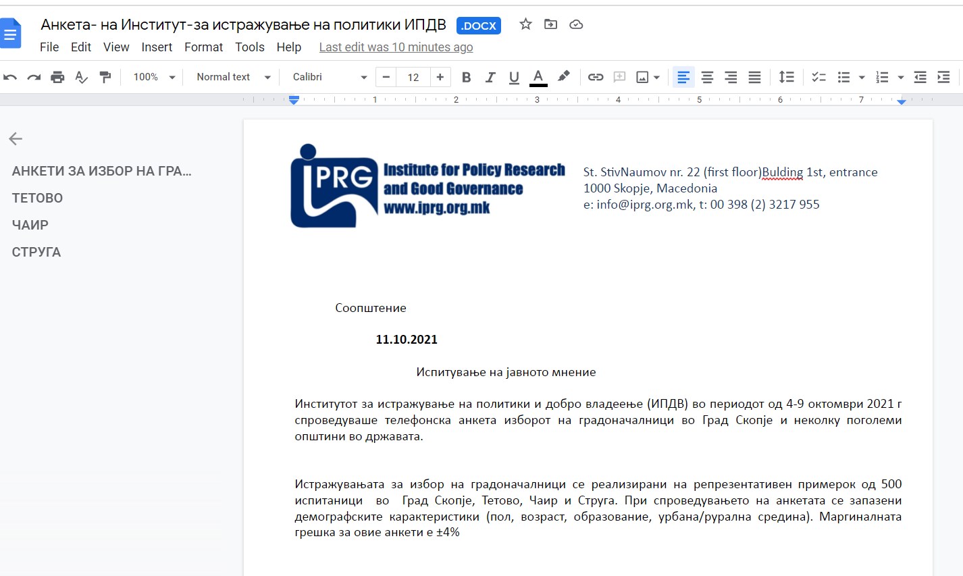Jump to ТЕТОВО heading in outline
Viewport: 963px width, 576px height.
point(37,198)
